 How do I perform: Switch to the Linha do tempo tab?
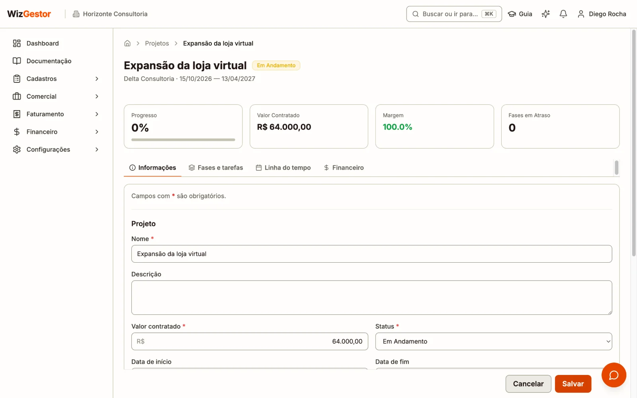coord(283,168)
